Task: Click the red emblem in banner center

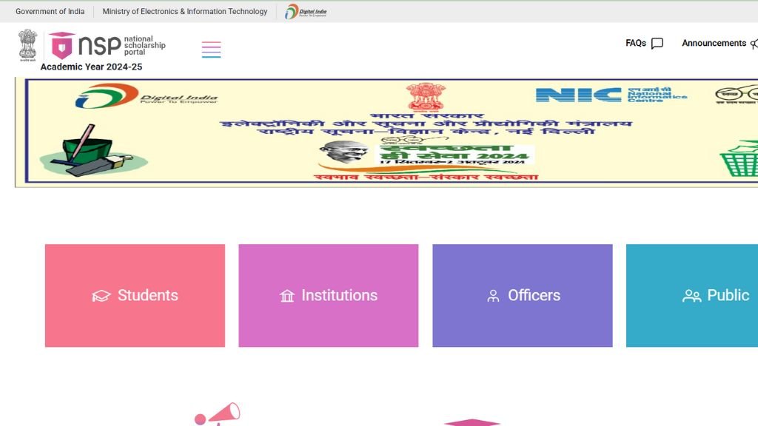Action: point(426,97)
